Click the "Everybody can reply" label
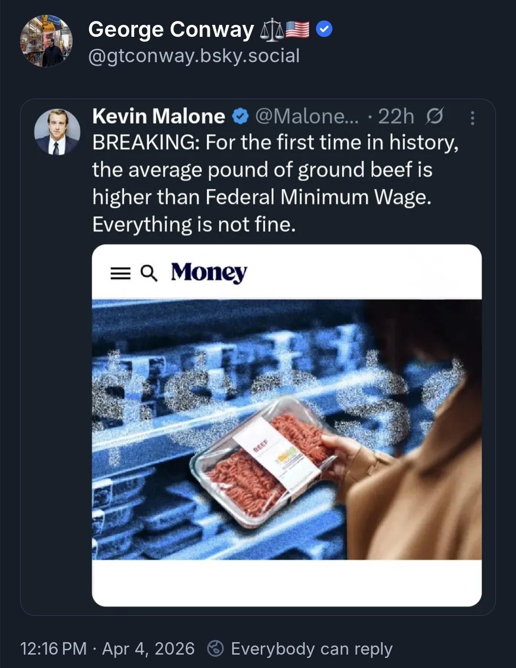The height and width of the screenshot is (668, 516). (312, 648)
